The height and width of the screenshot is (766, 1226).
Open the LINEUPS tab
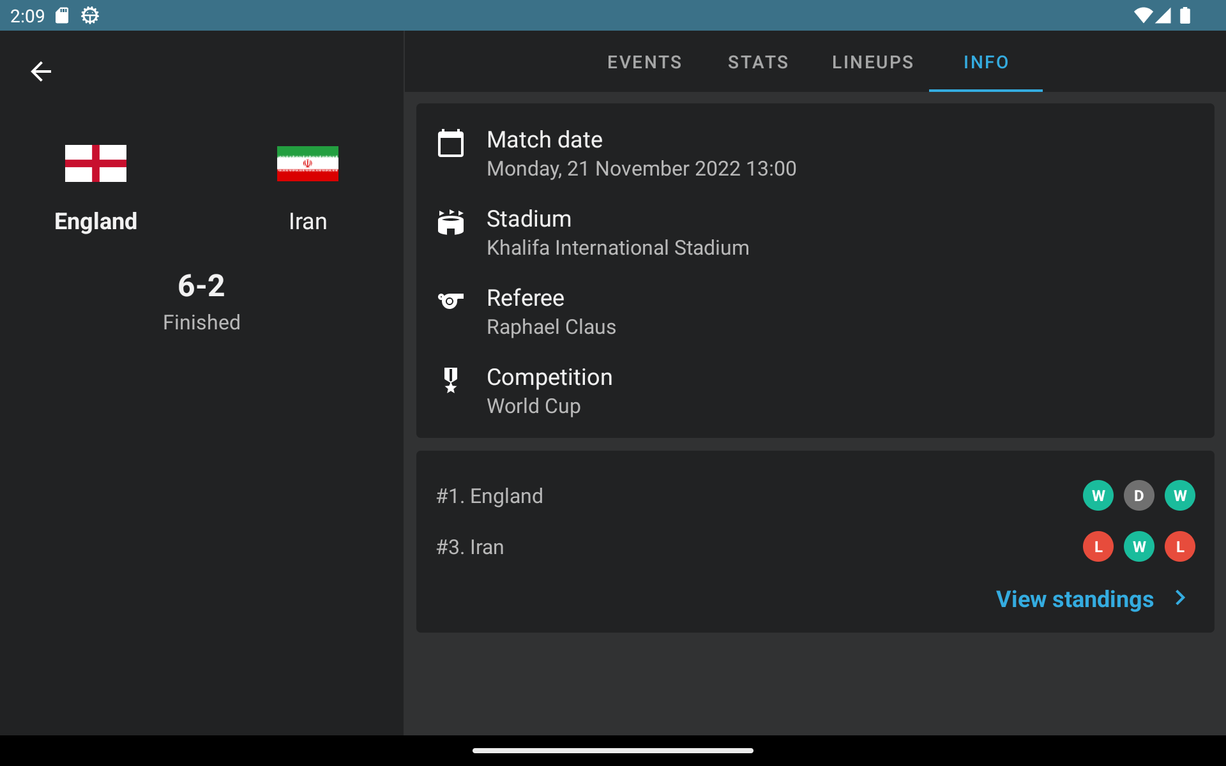(873, 62)
